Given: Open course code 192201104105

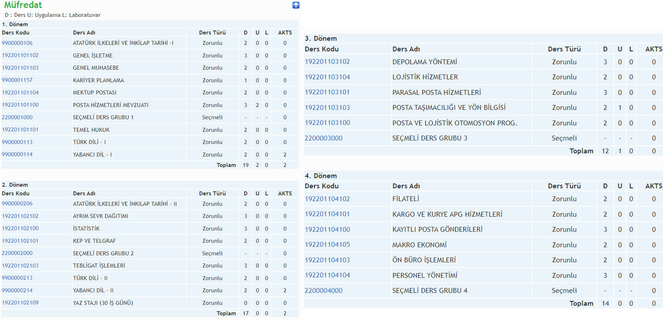Looking at the screenshot, I should click(x=327, y=245).
